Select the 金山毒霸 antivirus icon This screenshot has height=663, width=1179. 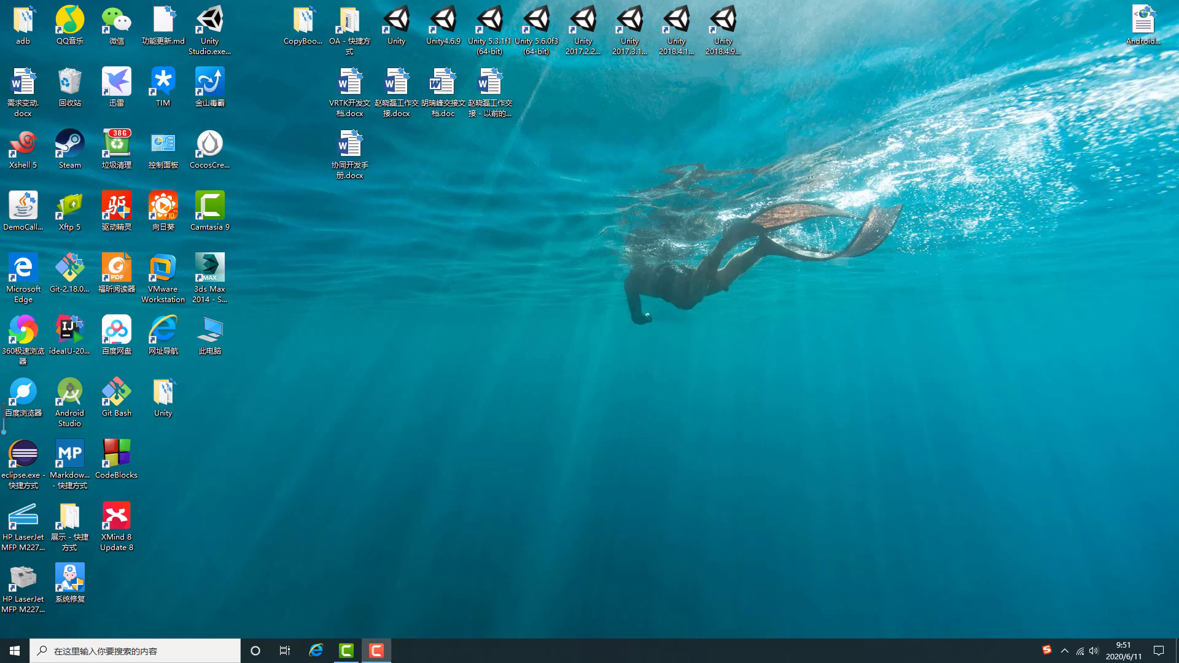(210, 88)
